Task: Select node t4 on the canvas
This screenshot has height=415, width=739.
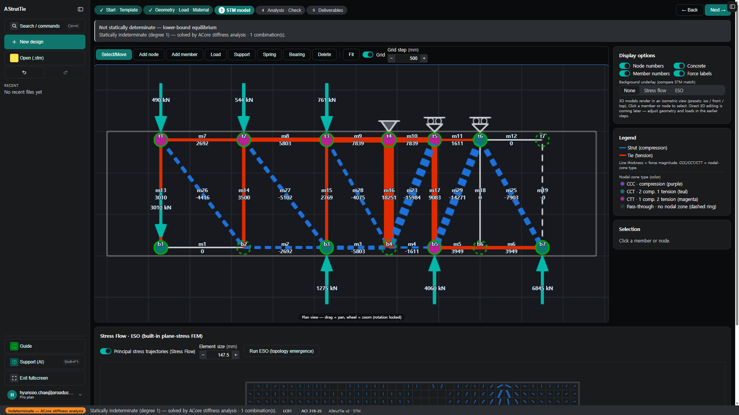Action: [389, 139]
